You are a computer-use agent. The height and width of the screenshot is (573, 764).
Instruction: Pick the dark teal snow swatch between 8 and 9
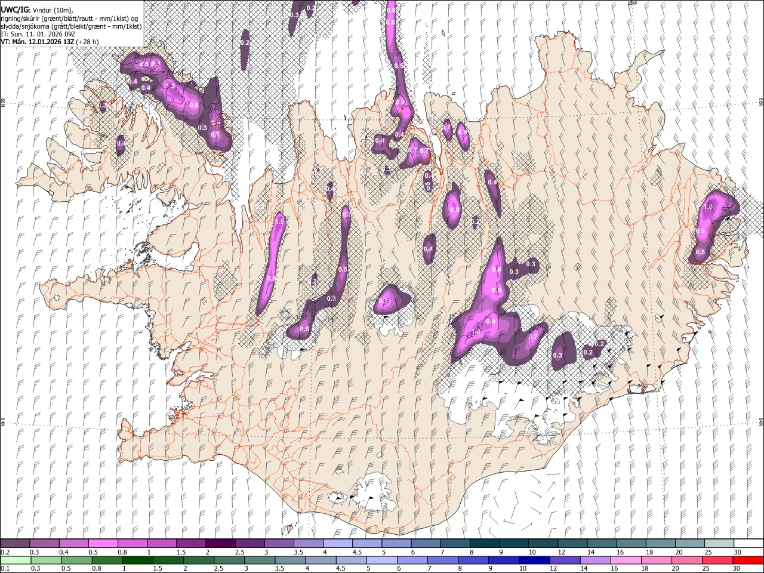coord(485,544)
